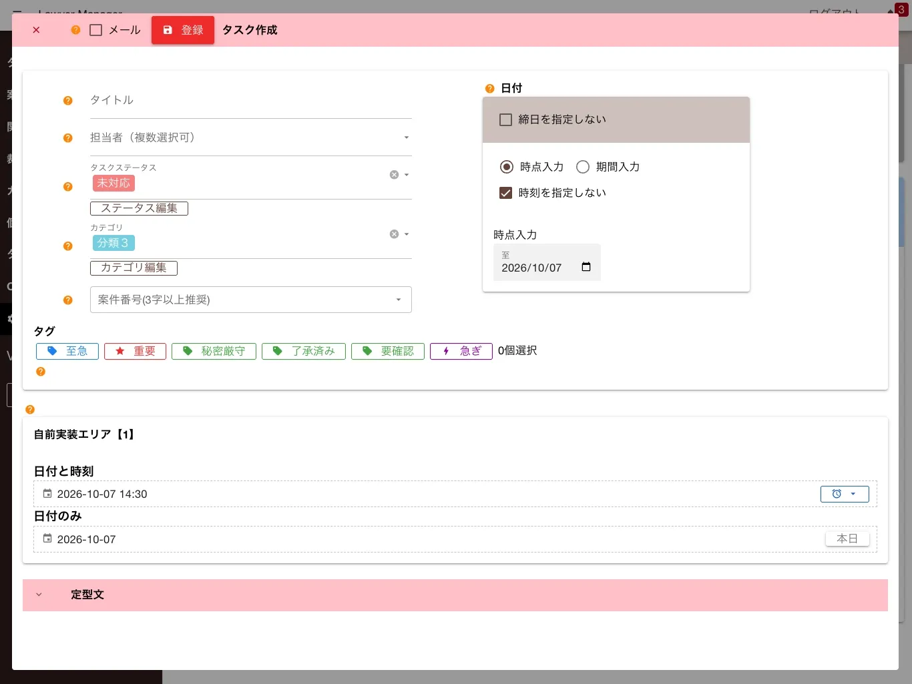The height and width of the screenshot is (684, 912).
Task: Click the help icon above 自前実装エリア
Action: (30, 410)
